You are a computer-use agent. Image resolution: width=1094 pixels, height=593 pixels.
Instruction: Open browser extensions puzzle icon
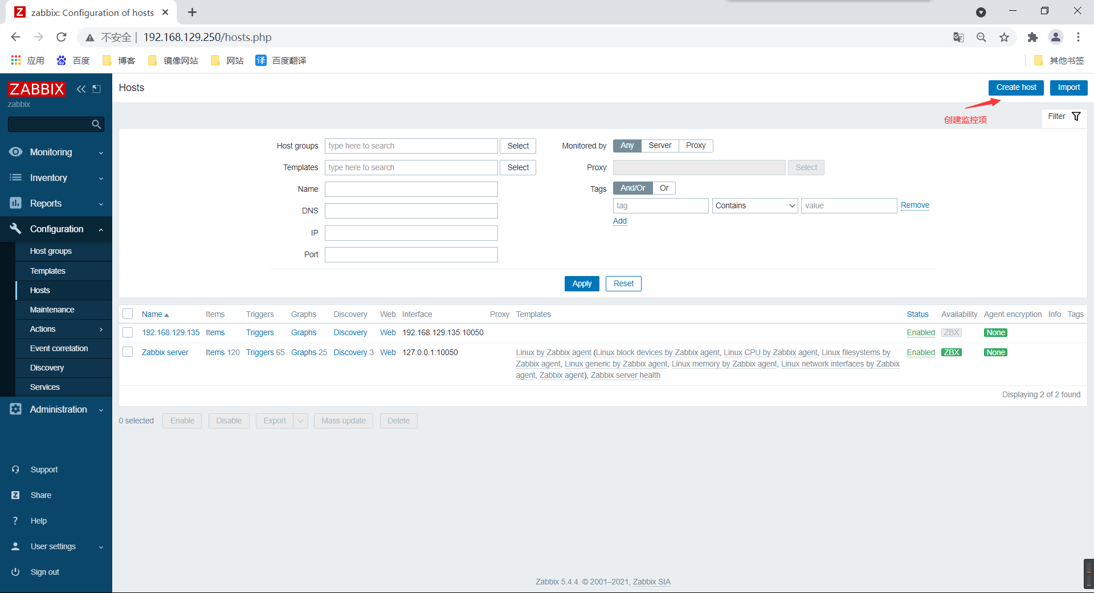1032,37
